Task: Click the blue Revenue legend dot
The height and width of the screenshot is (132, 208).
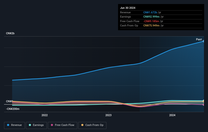Action: [8, 125]
